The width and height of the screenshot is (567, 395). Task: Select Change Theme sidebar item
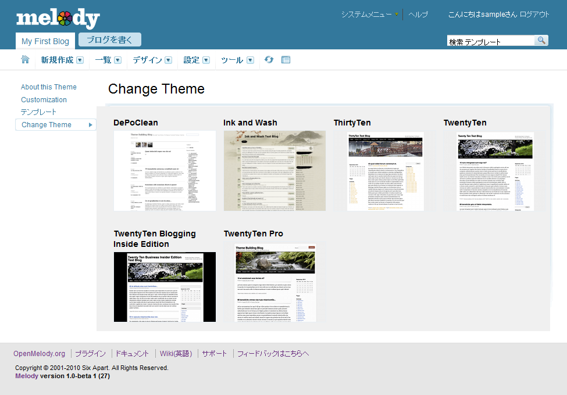[56, 124]
